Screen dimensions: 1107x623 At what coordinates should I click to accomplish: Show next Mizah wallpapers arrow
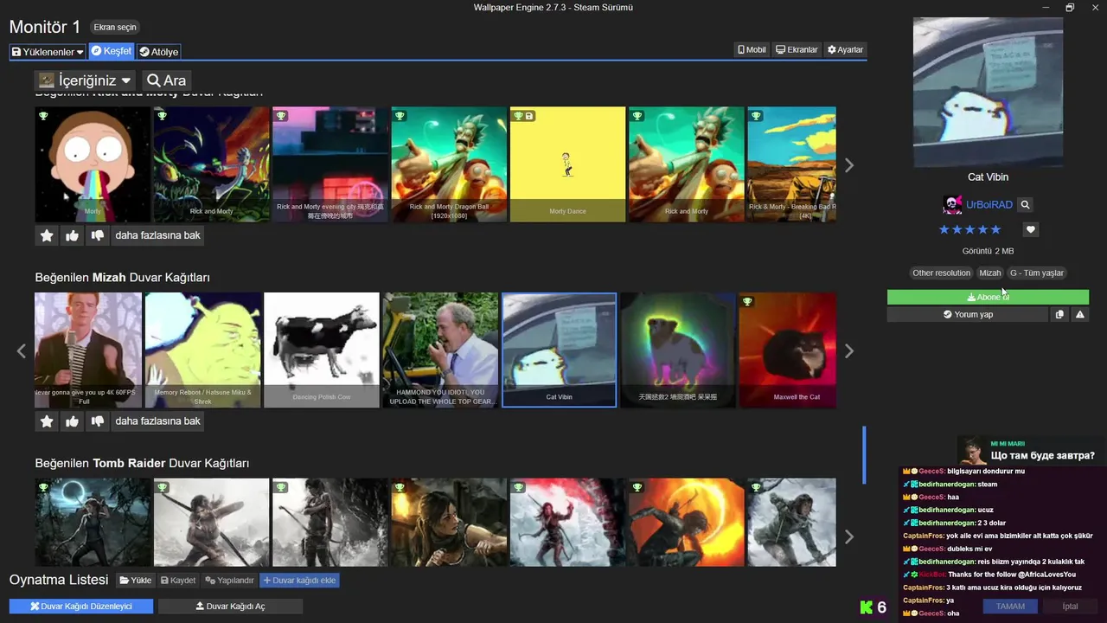point(849,350)
